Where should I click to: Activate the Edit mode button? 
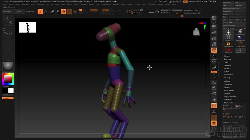click(x=40, y=12)
